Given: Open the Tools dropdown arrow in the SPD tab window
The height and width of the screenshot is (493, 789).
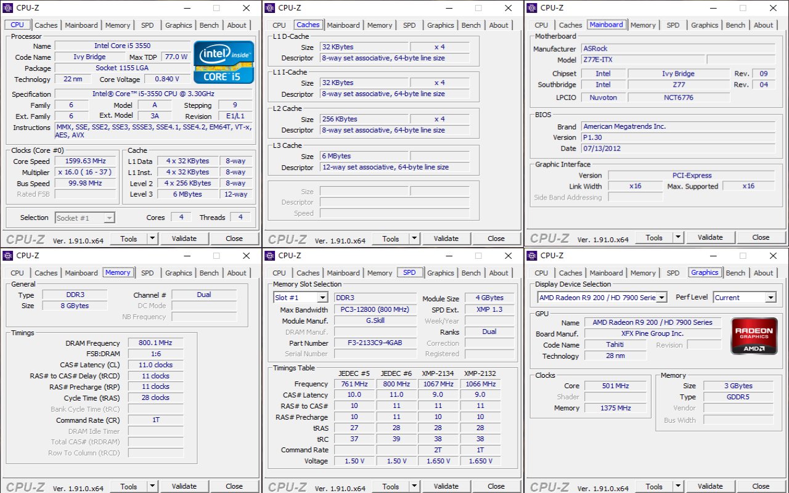Looking at the screenshot, I should pos(414,486).
